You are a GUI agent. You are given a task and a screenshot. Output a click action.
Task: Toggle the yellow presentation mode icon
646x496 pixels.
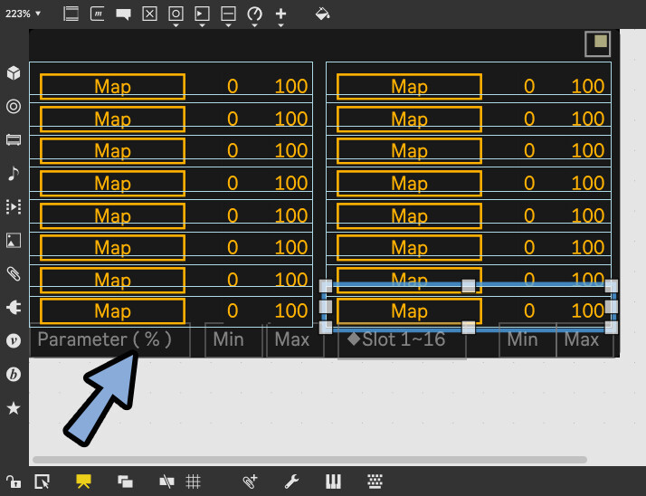(x=83, y=482)
